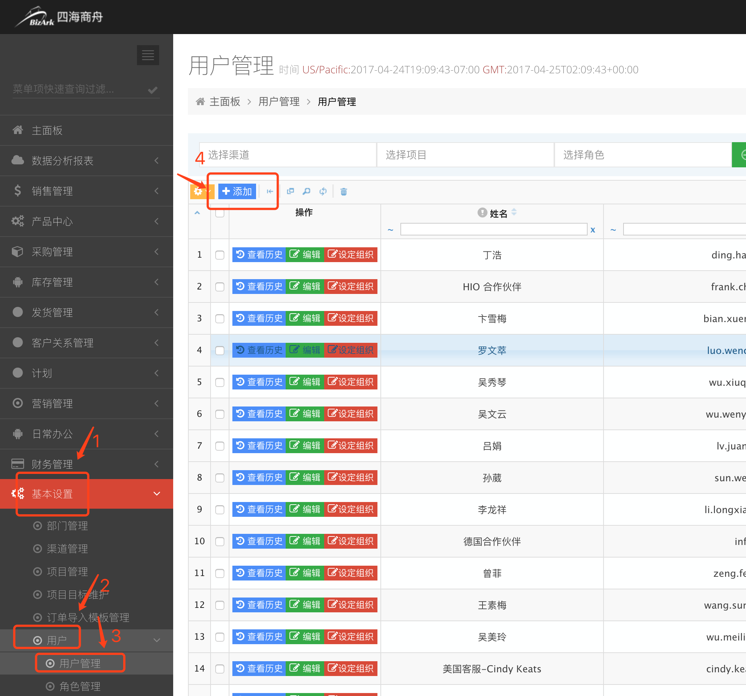Collapse the 基本设置 sidebar section
746x696 pixels.
[x=86, y=494]
